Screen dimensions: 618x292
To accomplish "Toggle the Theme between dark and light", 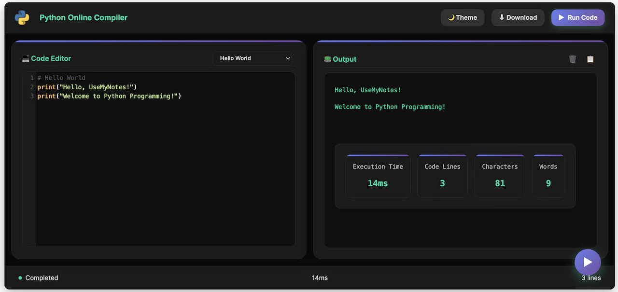I will click(x=463, y=17).
